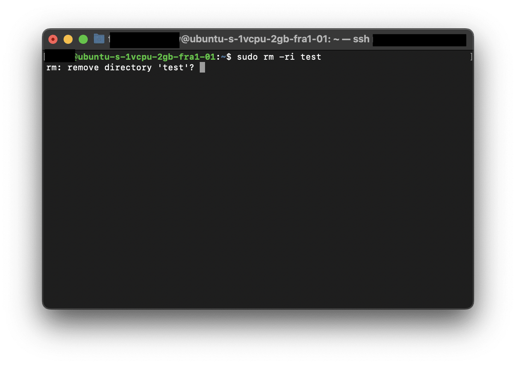Click the word 'remove' in the prompt output
Screen dimensions: 516x365
pyautogui.click(x=83, y=68)
